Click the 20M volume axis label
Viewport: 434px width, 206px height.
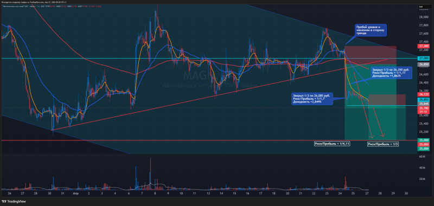(x=422, y=179)
